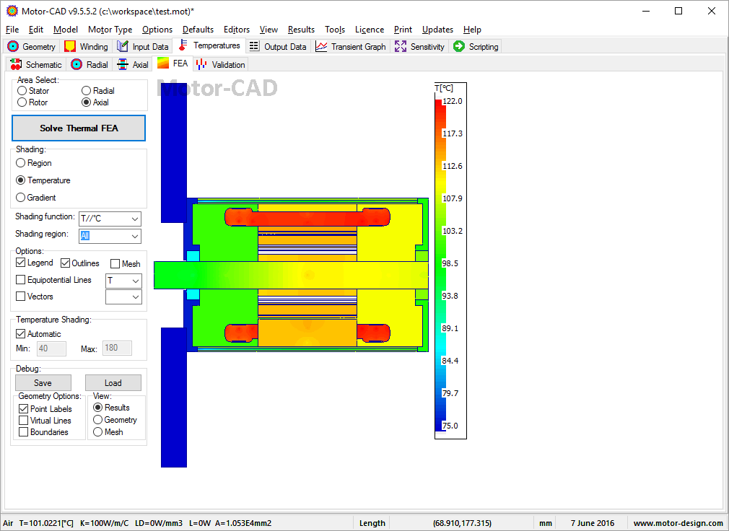Screen dimensions: 729x531
Task: Click the Temperatures thermometer icon
Action: point(183,45)
